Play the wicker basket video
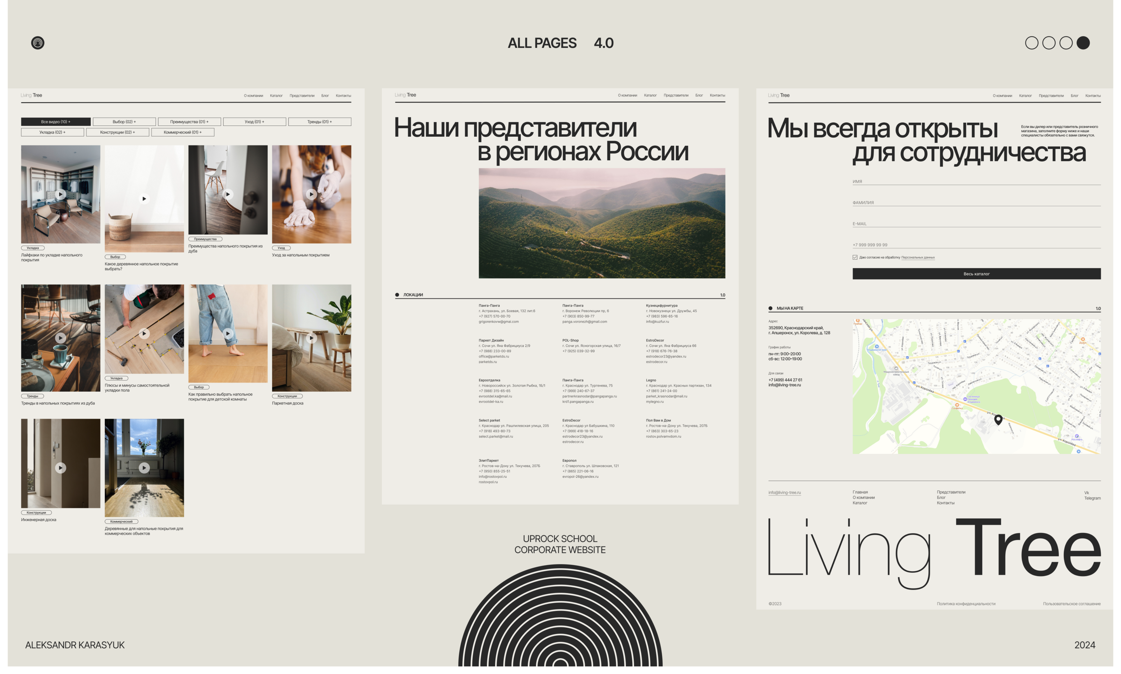1121x674 pixels. click(144, 199)
